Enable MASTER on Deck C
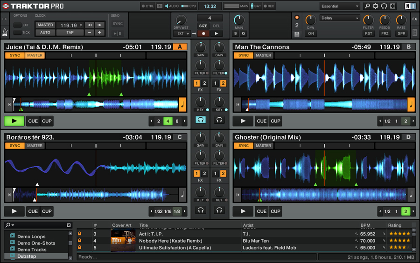The width and height of the screenshot is (420, 263). [x=35, y=146]
